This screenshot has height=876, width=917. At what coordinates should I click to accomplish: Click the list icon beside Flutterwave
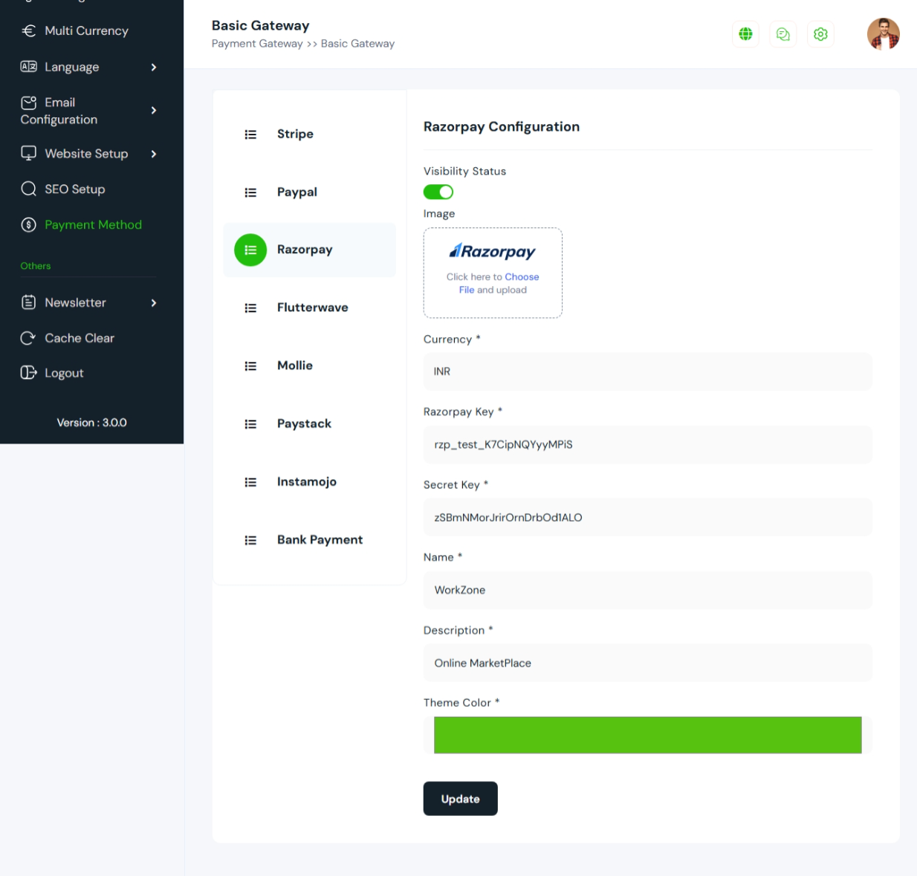250,308
